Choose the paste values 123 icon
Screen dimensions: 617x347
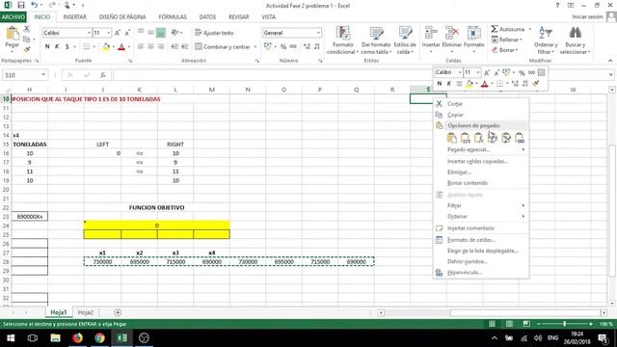coord(465,138)
